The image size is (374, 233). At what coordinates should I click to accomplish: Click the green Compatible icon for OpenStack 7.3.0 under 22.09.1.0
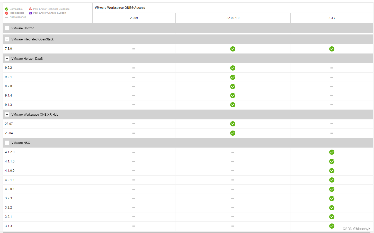click(x=233, y=49)
